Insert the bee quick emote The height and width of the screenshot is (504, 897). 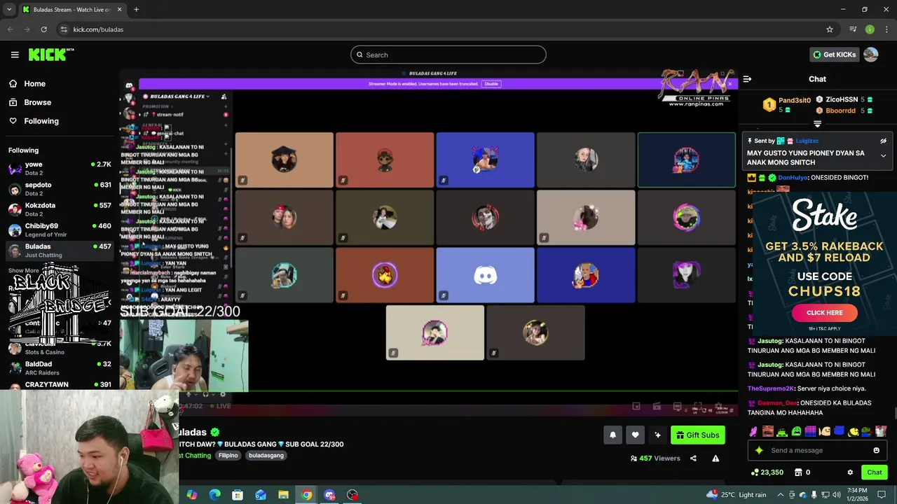coord(853,431)
